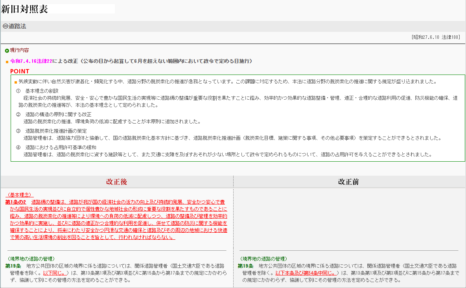Click the orange bullet in the POINT box
This screenshot has height=288, width=466.
(16, 82)
